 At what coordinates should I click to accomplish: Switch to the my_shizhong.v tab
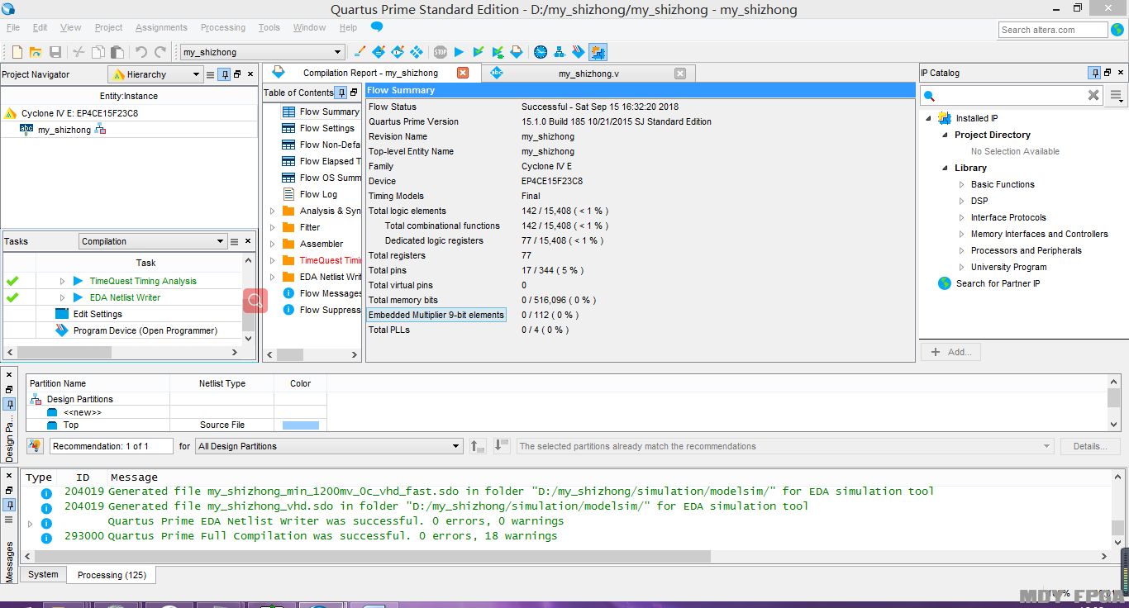pyautogui.click(x=588, y=74)
